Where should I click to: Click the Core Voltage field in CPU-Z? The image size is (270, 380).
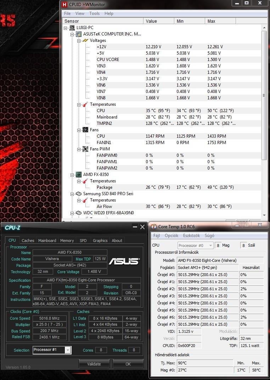[x=94, y=272]
